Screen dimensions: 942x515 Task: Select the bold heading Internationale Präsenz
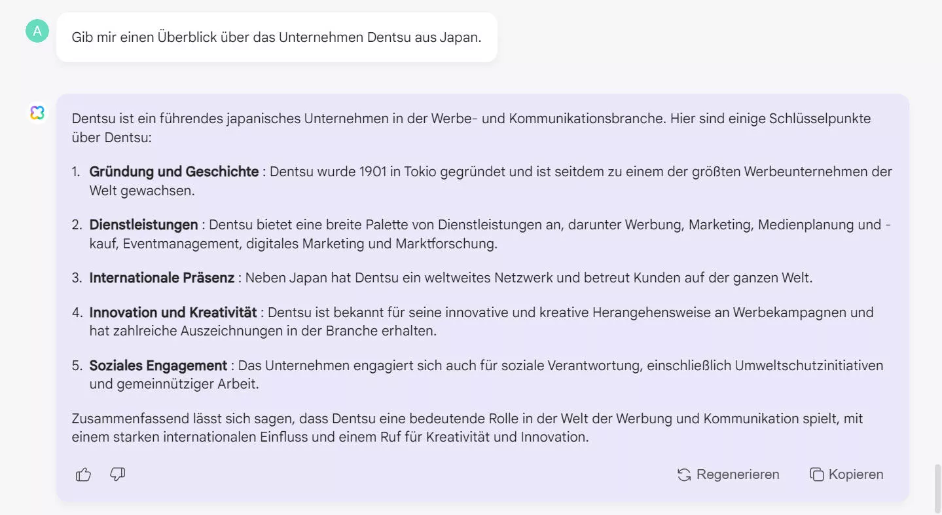[161, 277]
